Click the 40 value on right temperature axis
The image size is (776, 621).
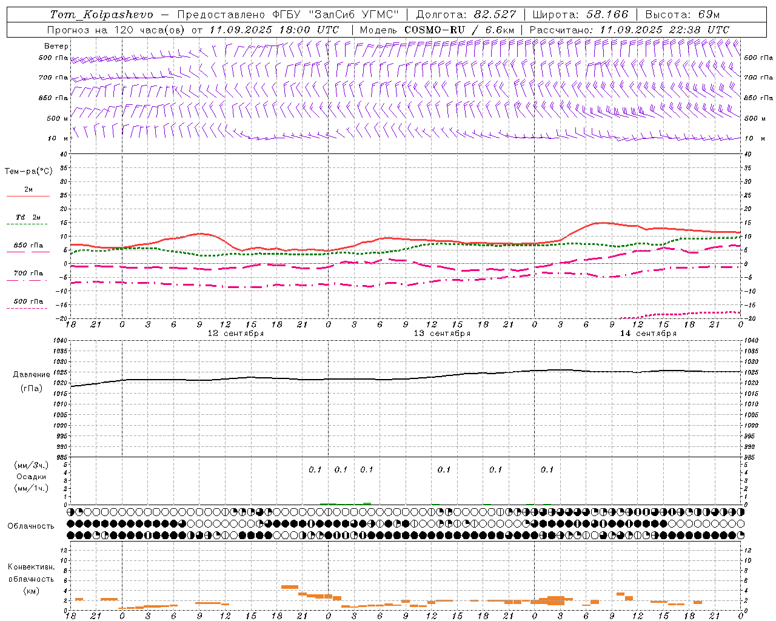pos(748,154)
